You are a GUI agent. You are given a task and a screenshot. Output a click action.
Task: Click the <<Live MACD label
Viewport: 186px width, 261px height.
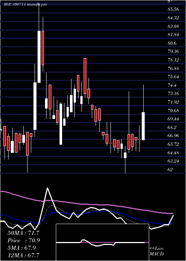(157, 251)
